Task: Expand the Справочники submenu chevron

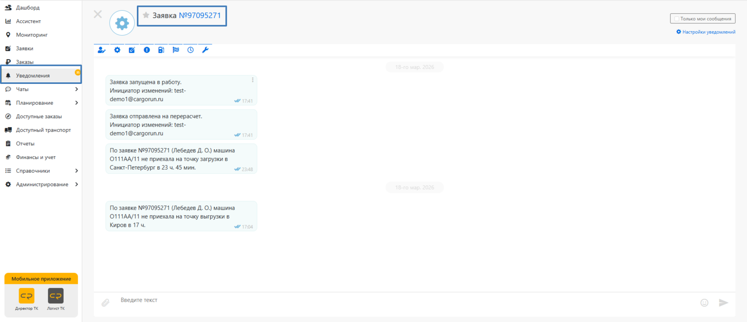Action: 76,171
